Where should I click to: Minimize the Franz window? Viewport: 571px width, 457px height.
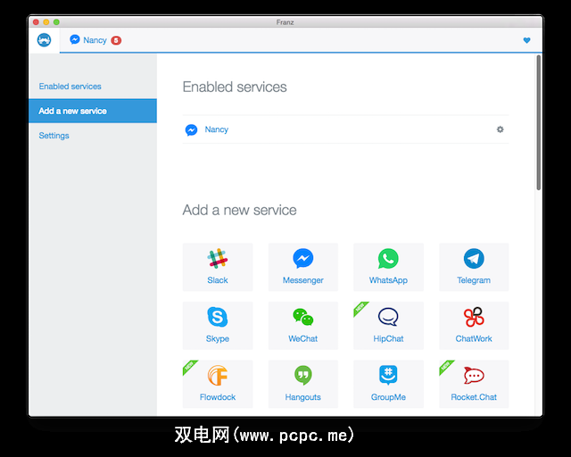click(x=46, y=21)
